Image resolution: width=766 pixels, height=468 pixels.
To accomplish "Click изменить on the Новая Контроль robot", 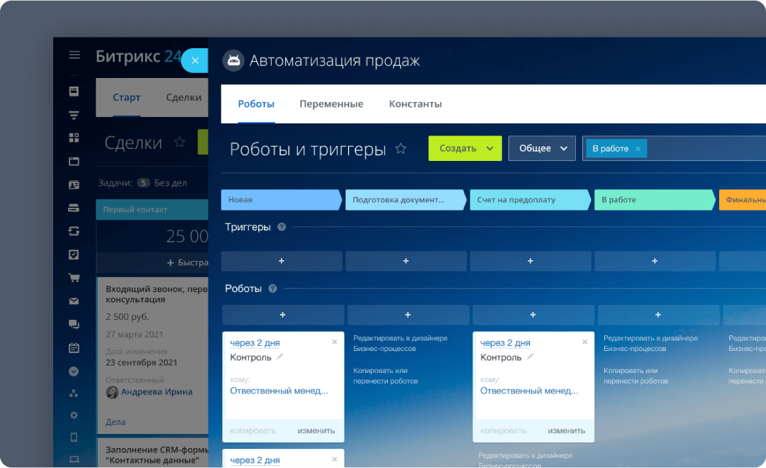I will tap(316, 431).
